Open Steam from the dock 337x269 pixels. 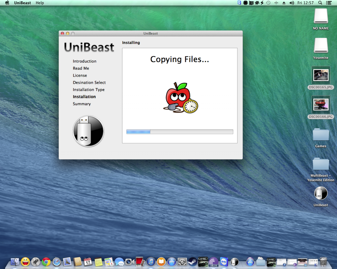click(193, 262)
